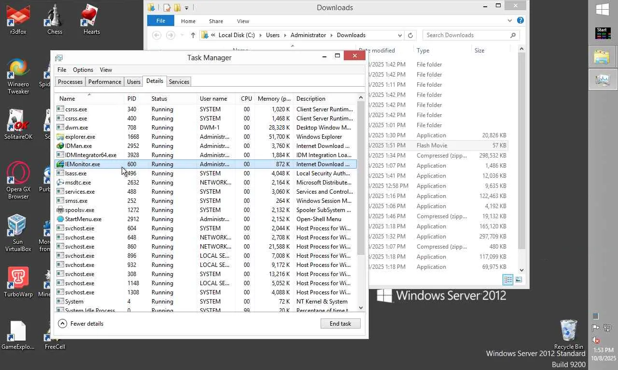
Task: Expand the arrow after Users in the address bar
Action: (x=285, y=35)
